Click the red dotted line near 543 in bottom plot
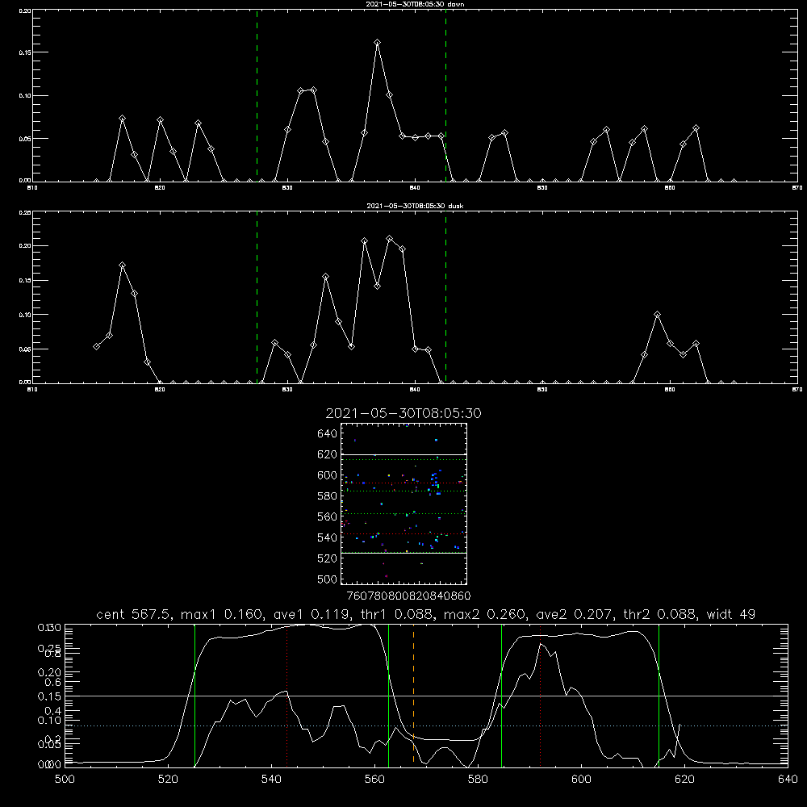This screenshot has width=807, height=807. pyautogui.click(x=286, y=695)
